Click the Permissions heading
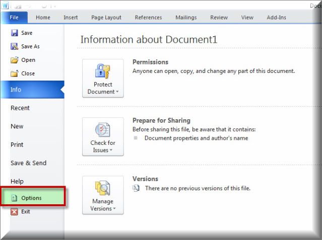Screen dimensions: 322x240 click(x=150, y=62)
